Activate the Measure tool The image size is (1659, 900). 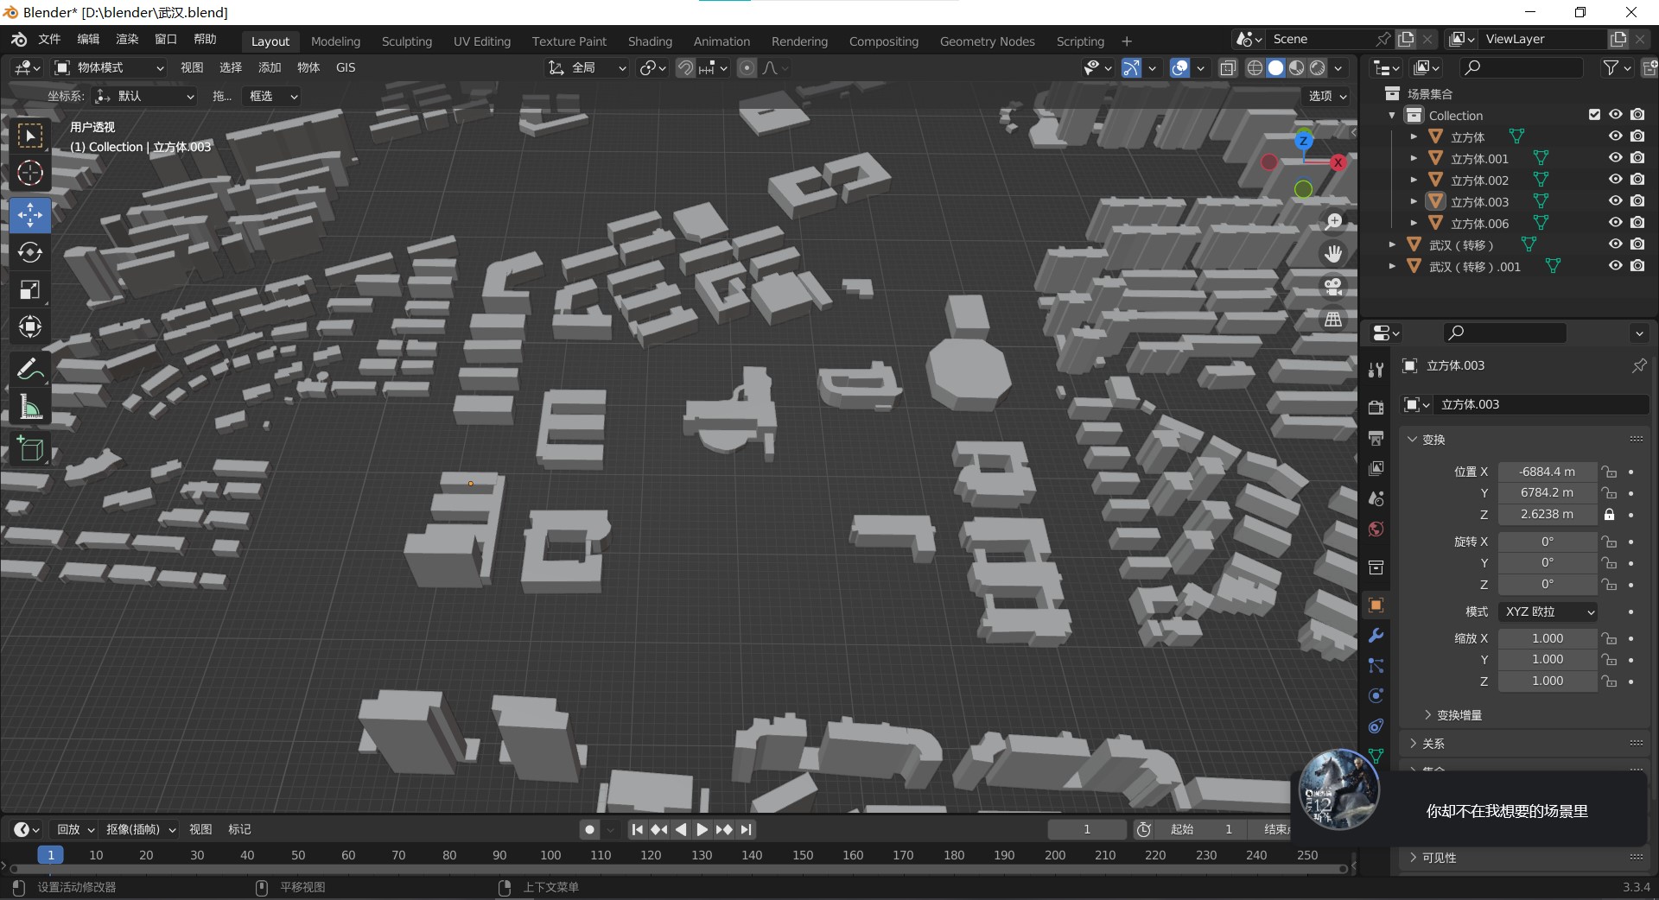pyautogui.click(x=29, y=406)
